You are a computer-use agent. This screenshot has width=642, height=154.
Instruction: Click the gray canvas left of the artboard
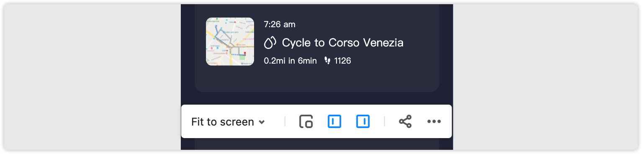pyautogui.click(x=92, y=77)
